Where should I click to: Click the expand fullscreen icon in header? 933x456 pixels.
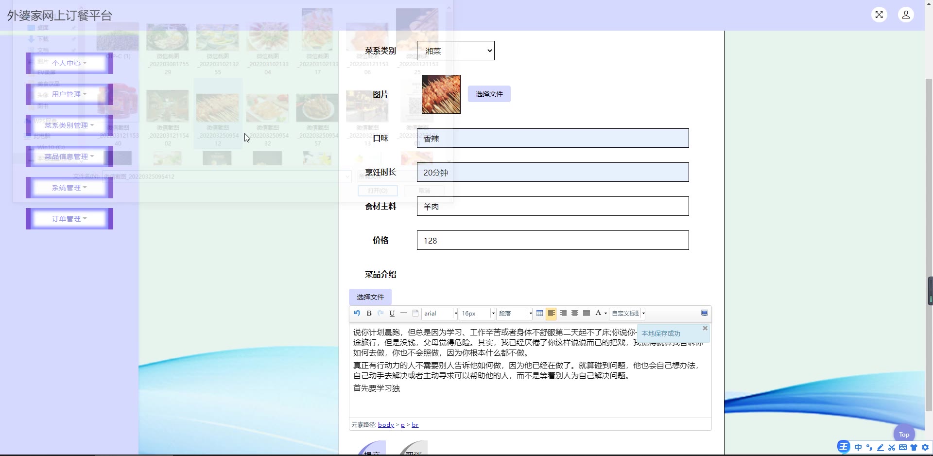[879, 15]
